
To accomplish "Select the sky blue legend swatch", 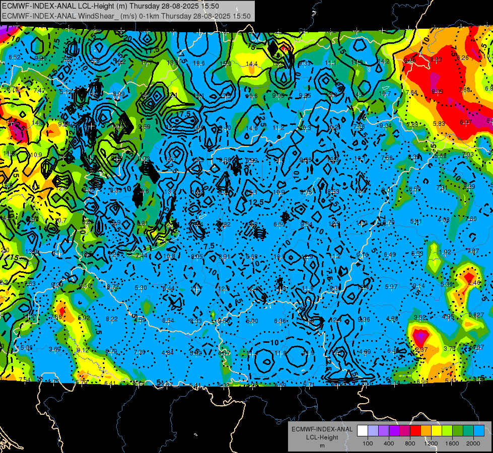I will pos(478,431).
